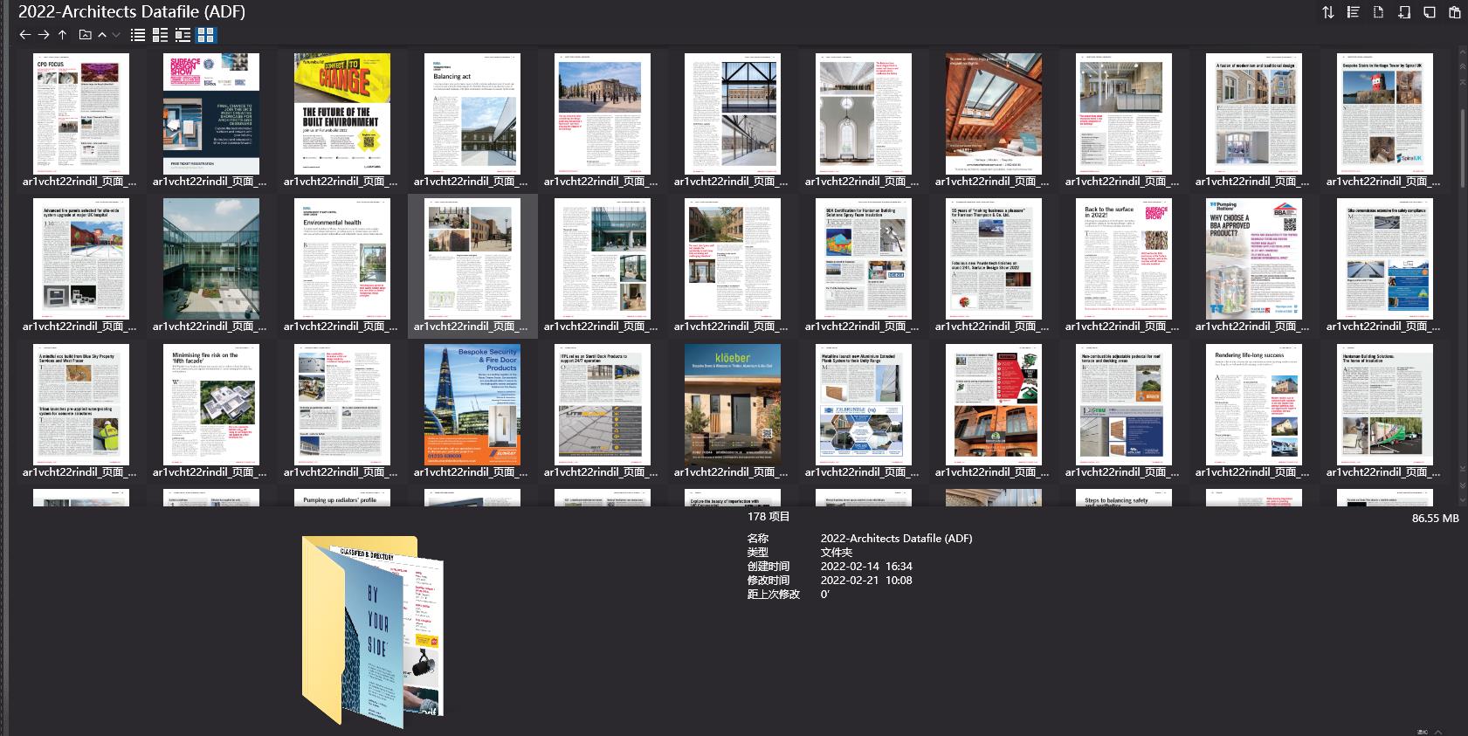Image resolution: width=1468 pixels, height=736 pixels.
Task: Select the 'Bespoke Security & Fire Door' thumbnail
Action: (x=472, y=404)
